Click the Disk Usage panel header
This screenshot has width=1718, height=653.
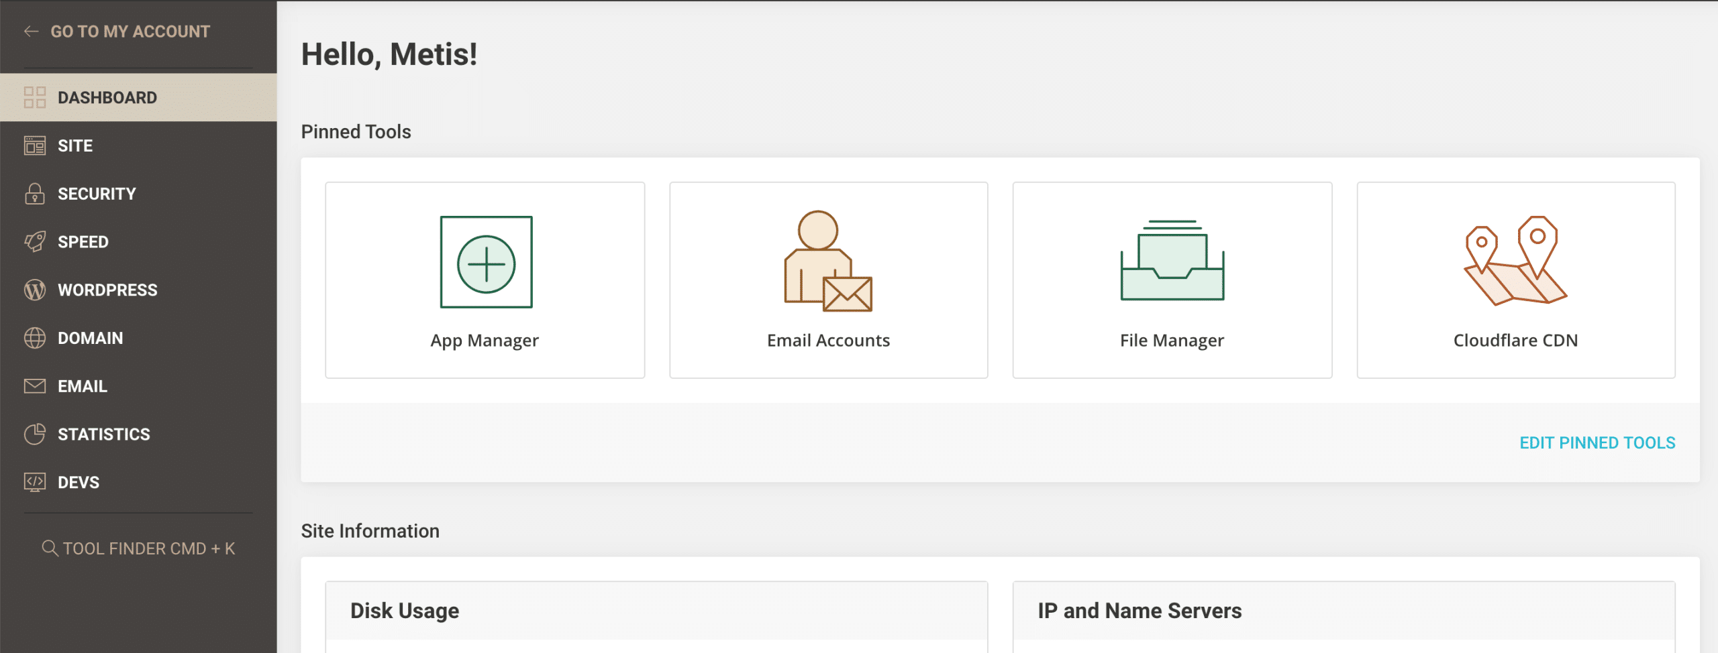[656, 611]
